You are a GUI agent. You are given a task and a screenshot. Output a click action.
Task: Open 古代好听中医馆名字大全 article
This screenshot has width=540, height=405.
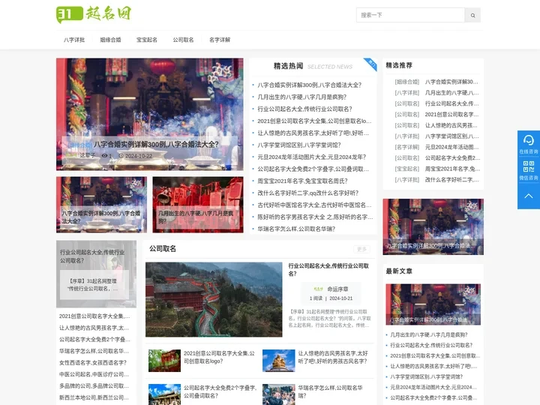click(x=314, y=205)
